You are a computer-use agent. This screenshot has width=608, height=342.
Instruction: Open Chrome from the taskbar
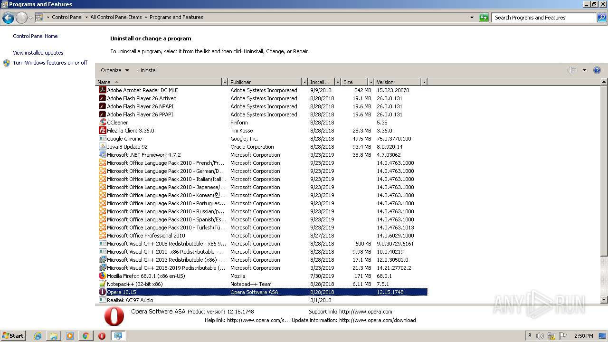[85, 336]
